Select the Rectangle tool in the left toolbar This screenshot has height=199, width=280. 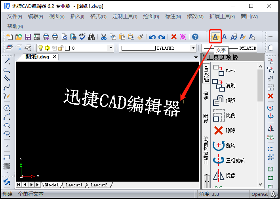[x=7, y=158]
